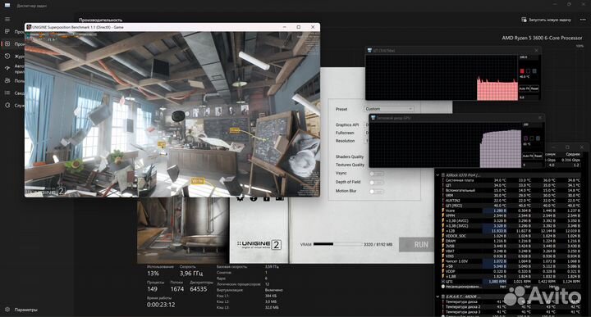Open the Processes page icon in Task Manager
This screenshot has height=317, width=591.
tap(7, 32)
